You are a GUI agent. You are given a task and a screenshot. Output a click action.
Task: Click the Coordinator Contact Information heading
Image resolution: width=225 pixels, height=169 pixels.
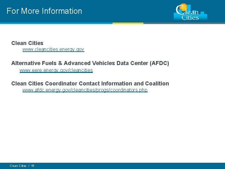90,84
